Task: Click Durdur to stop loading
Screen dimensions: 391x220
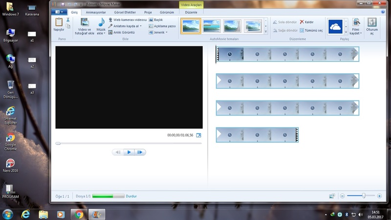Action: tap(131, 196)
